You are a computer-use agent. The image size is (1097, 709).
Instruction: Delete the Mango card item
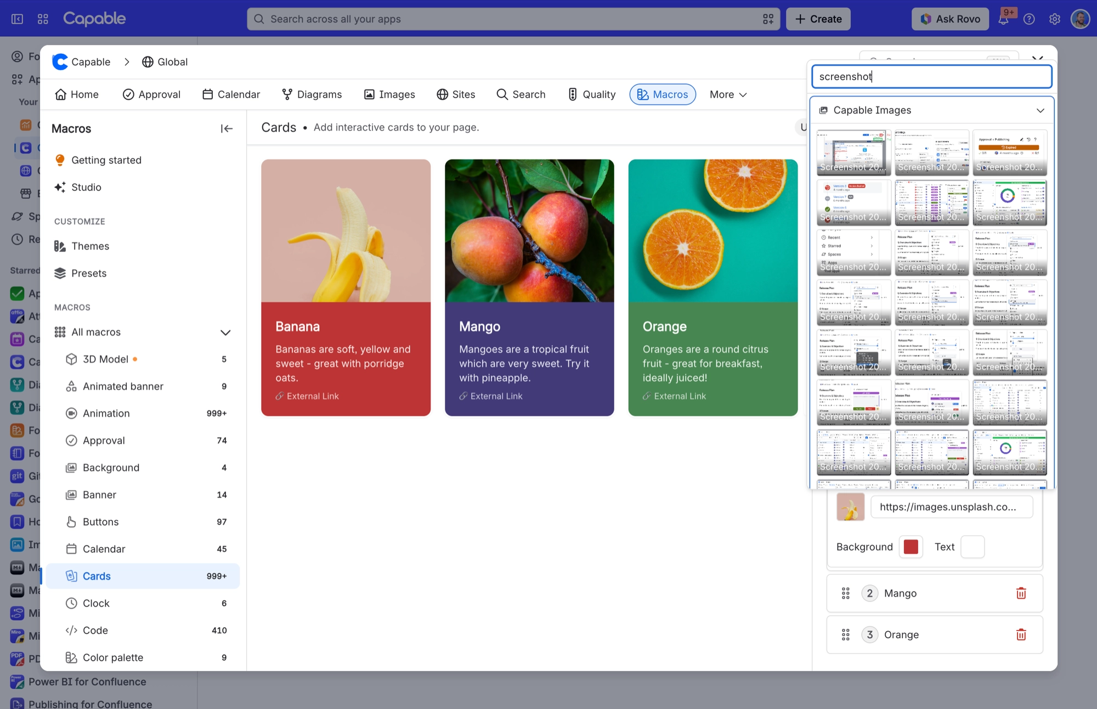[1021, 593]
